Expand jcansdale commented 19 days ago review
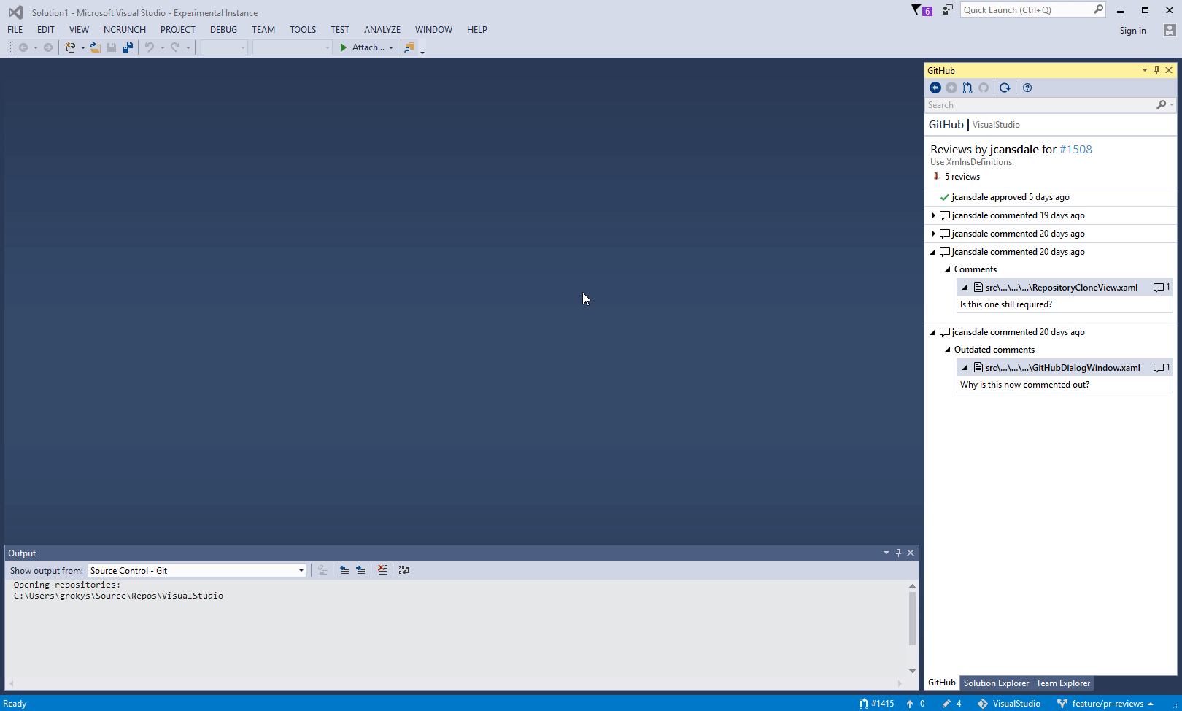The width and height of the screenshot is (1182, 711). (933, 215)
